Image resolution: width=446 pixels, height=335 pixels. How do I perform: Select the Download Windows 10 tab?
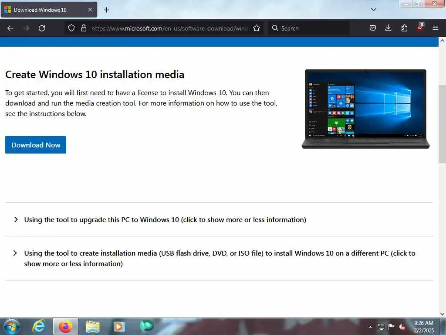click(49, 10)
